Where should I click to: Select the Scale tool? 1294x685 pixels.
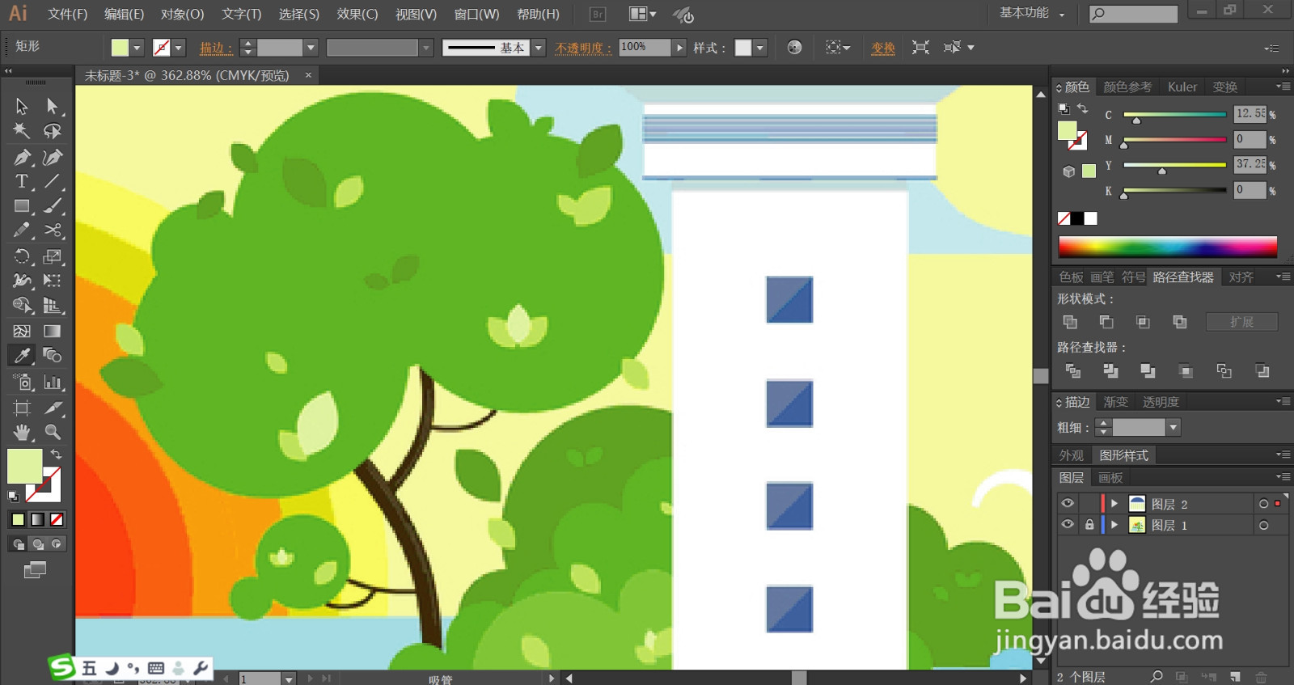click(x=53, y=256)
